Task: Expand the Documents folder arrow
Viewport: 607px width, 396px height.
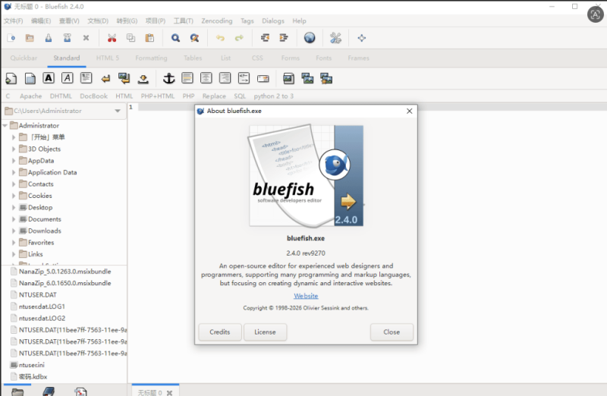Action: 14,219
